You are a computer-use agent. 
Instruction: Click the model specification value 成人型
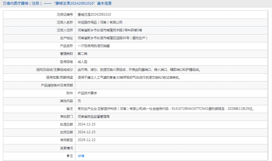point(83,61)
